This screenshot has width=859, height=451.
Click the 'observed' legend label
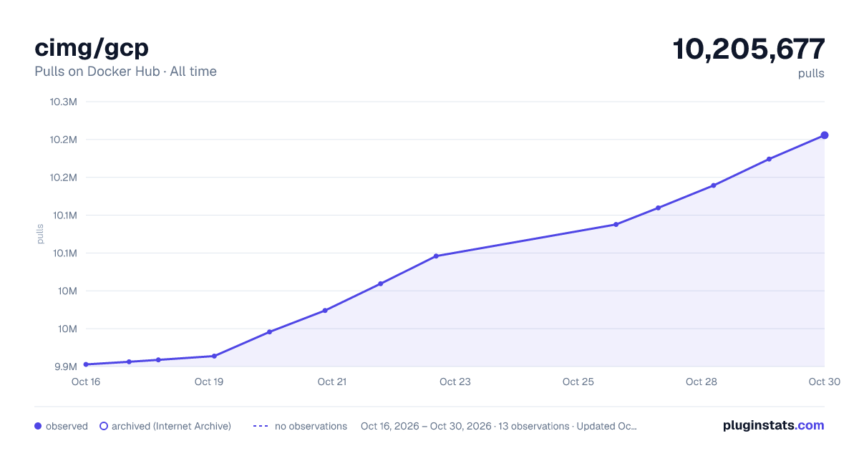67,426
